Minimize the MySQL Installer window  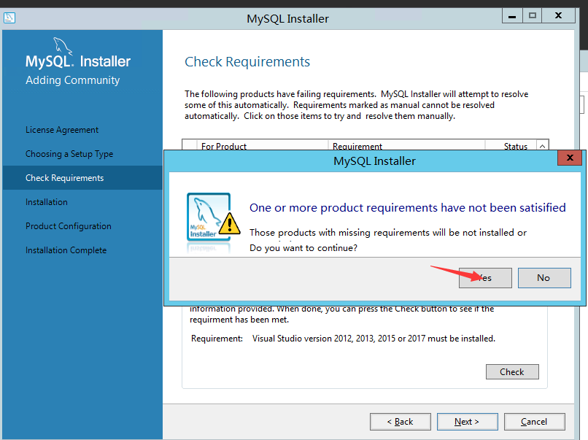click(512, 16)
